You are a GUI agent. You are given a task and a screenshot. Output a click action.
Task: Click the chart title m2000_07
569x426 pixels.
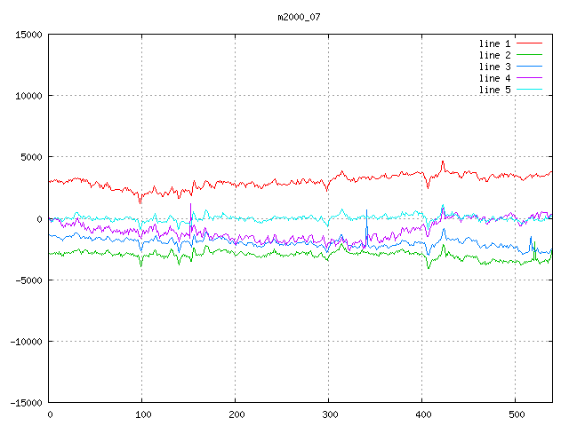coord(300,17)
